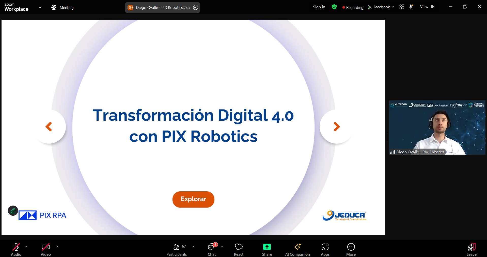Go to previous slide with left arrow
487x257 pixels.
pyautogui.click(x=49, y=126)
